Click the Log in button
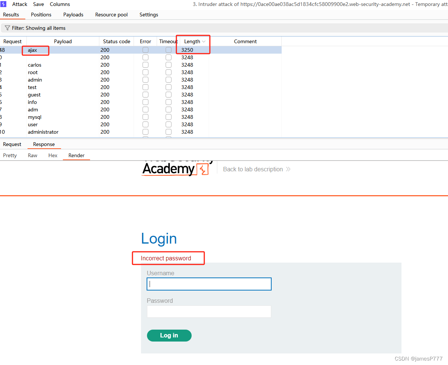Viewport: 448px width, 365px height. (x=169, y=336)
